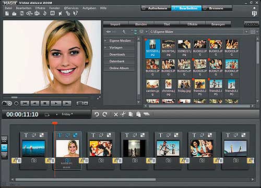Click the rightmost icon in the edit toolbar

(146, 114)
